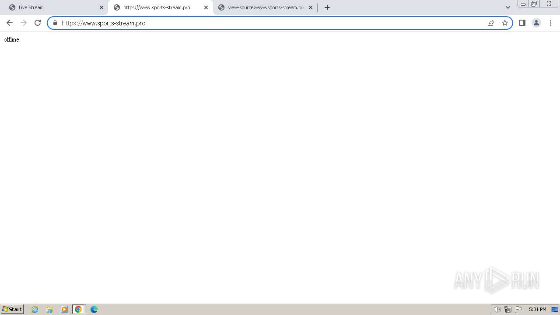The width and height of the screenshot is (560, 315).
Task: Minimize the Chrome window
Action: [x=523, y=4]
